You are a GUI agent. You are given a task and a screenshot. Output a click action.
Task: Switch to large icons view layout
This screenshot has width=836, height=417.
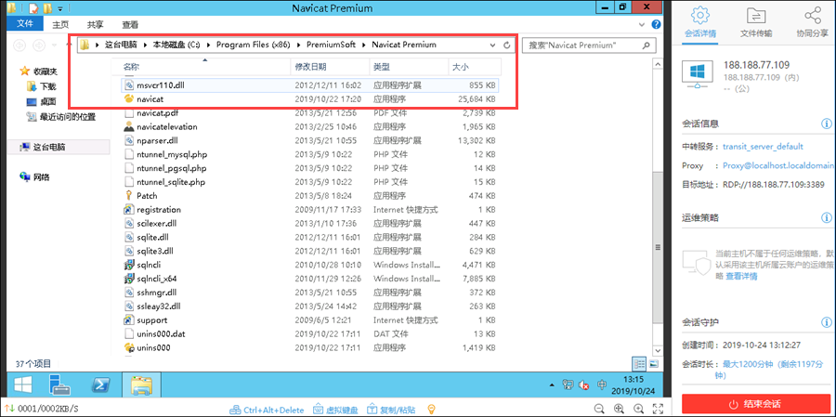653,363
